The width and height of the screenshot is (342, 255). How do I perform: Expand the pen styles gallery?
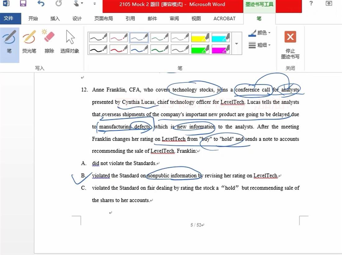pyautogui.click(x=237, y=43)
